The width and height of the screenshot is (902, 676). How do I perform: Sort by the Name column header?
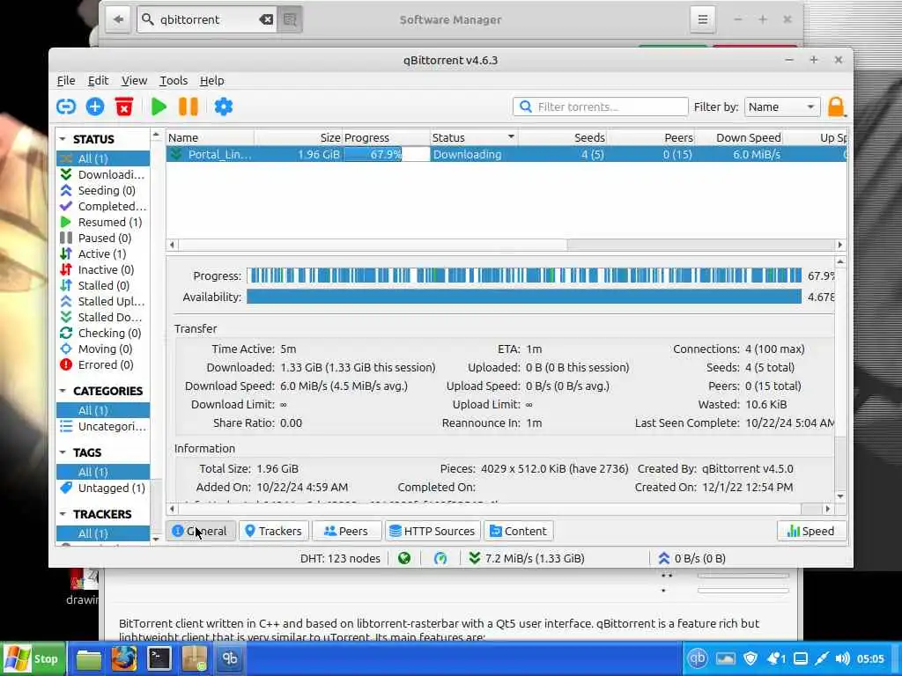pos(210,137)
